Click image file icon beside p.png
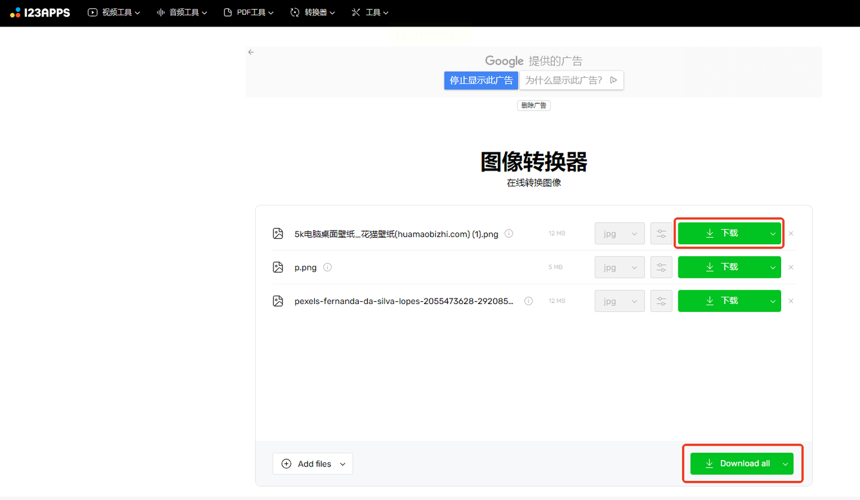The image size is (860, 500). point(278,267)
